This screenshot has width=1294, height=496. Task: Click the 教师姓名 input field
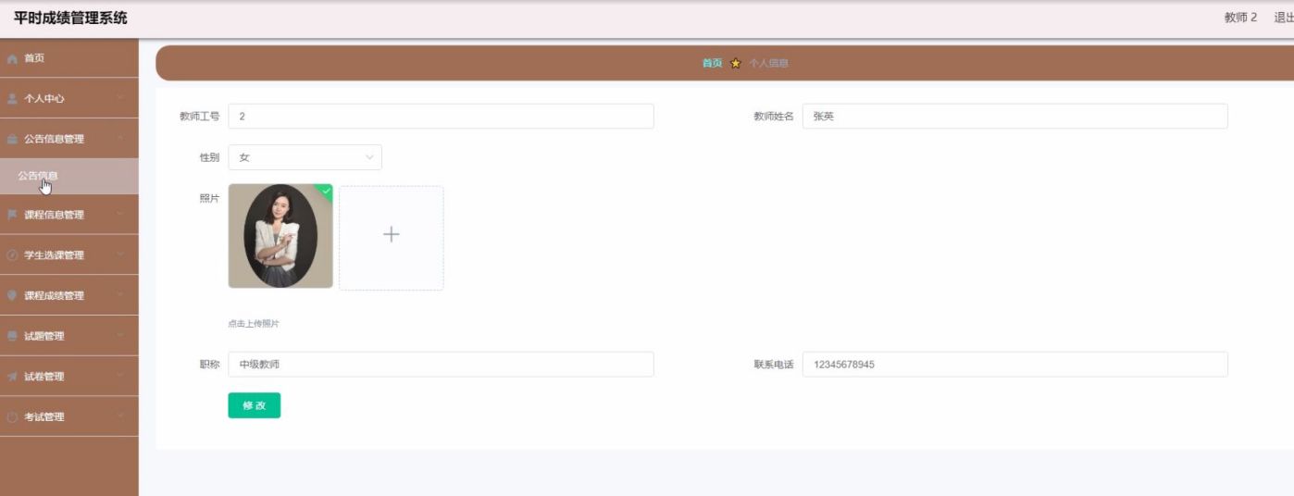click(x=1014, y=117)
